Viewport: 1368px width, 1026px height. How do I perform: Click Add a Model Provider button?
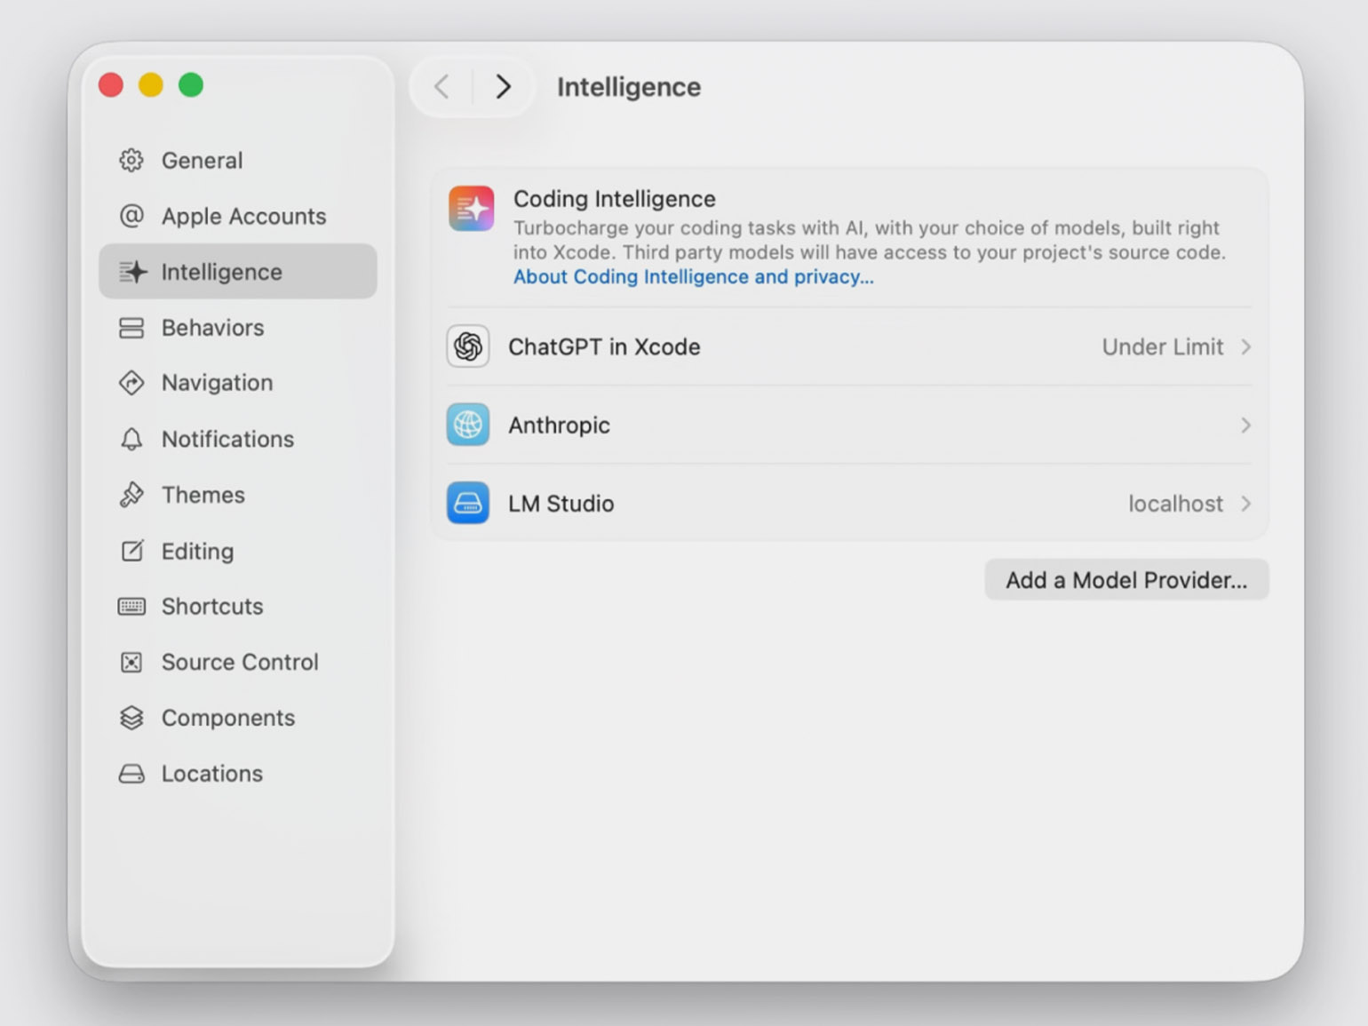click(x=1126, y=580)
